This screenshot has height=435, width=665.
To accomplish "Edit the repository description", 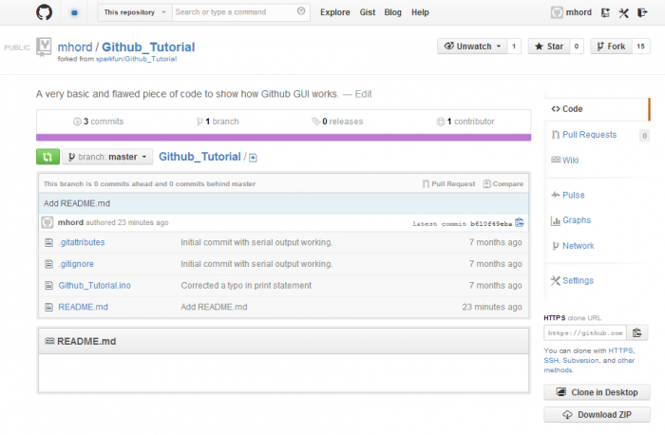I will click(x=363, y=94).
